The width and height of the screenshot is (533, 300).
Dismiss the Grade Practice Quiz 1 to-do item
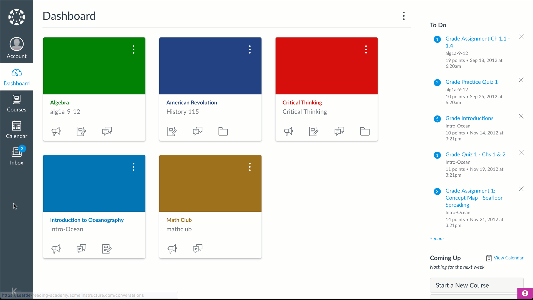[x=521, y=80]
